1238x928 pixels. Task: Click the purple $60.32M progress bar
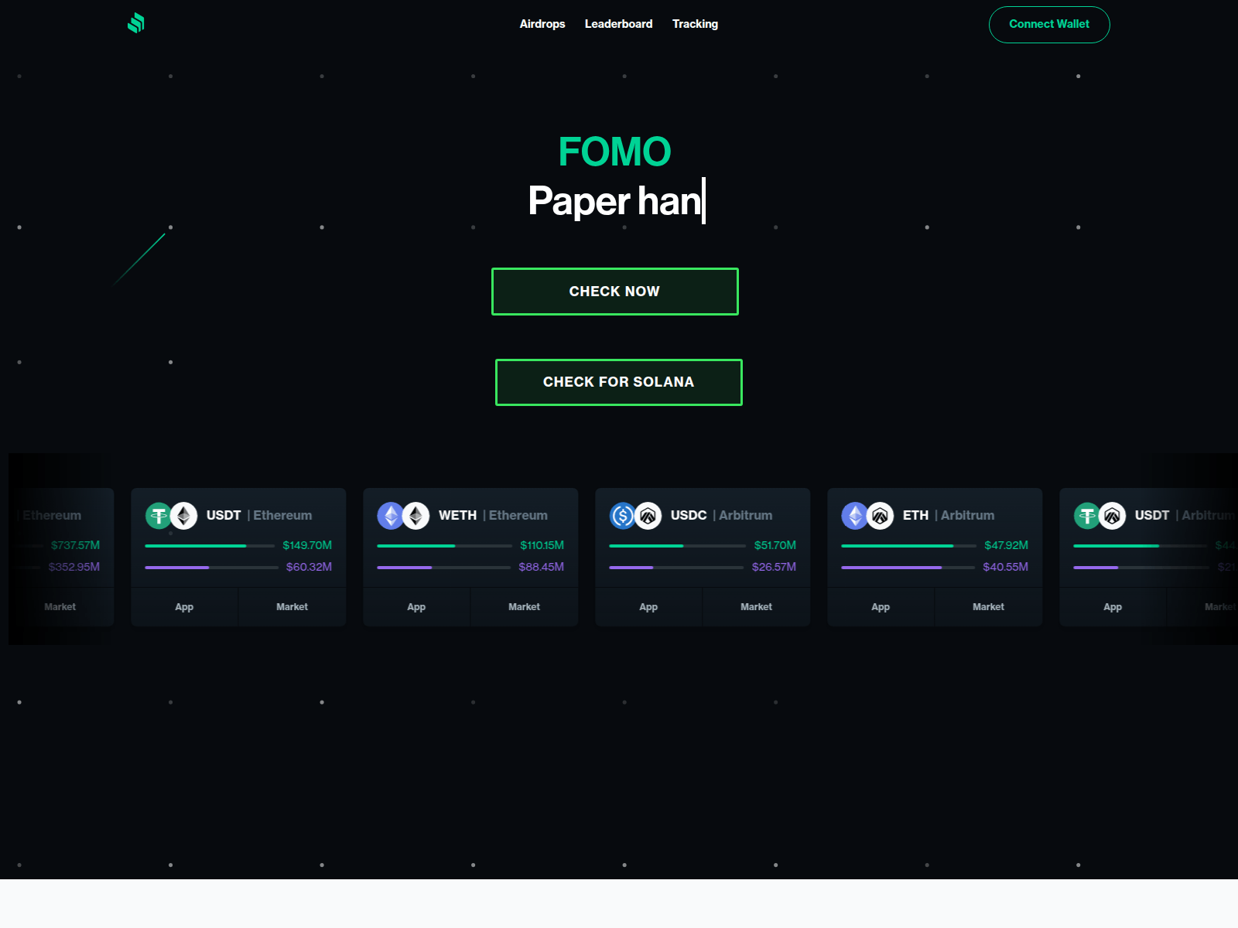tap(211, 568)
